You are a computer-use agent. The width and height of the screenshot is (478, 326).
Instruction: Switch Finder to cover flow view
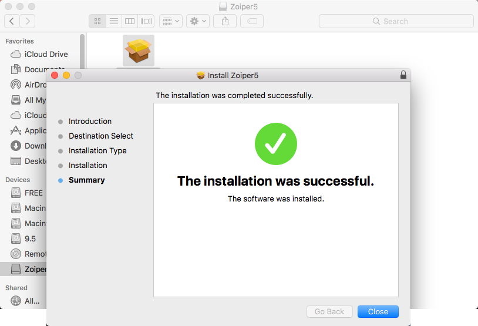(x=146, y=21)
